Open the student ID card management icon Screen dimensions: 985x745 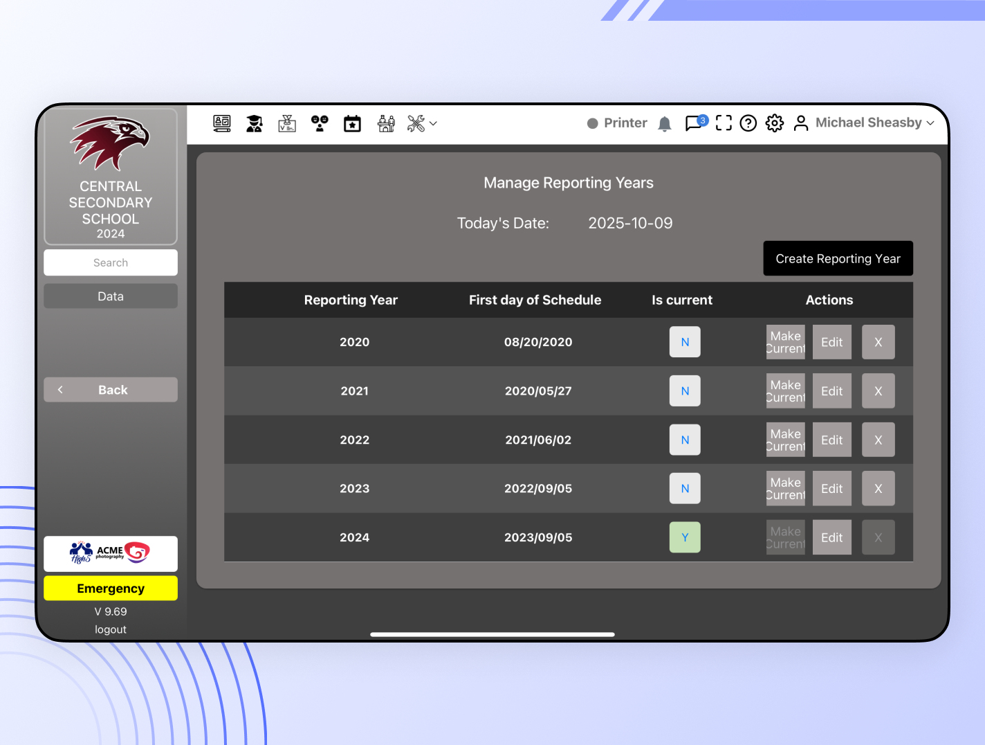pyautogui.click(x=222, y=123)
